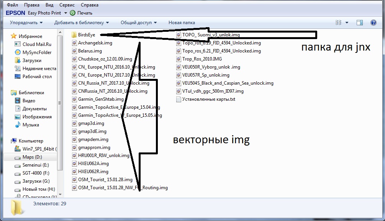Open the Сервис menu
The image size is (385, 221).
tap(67, 5)
